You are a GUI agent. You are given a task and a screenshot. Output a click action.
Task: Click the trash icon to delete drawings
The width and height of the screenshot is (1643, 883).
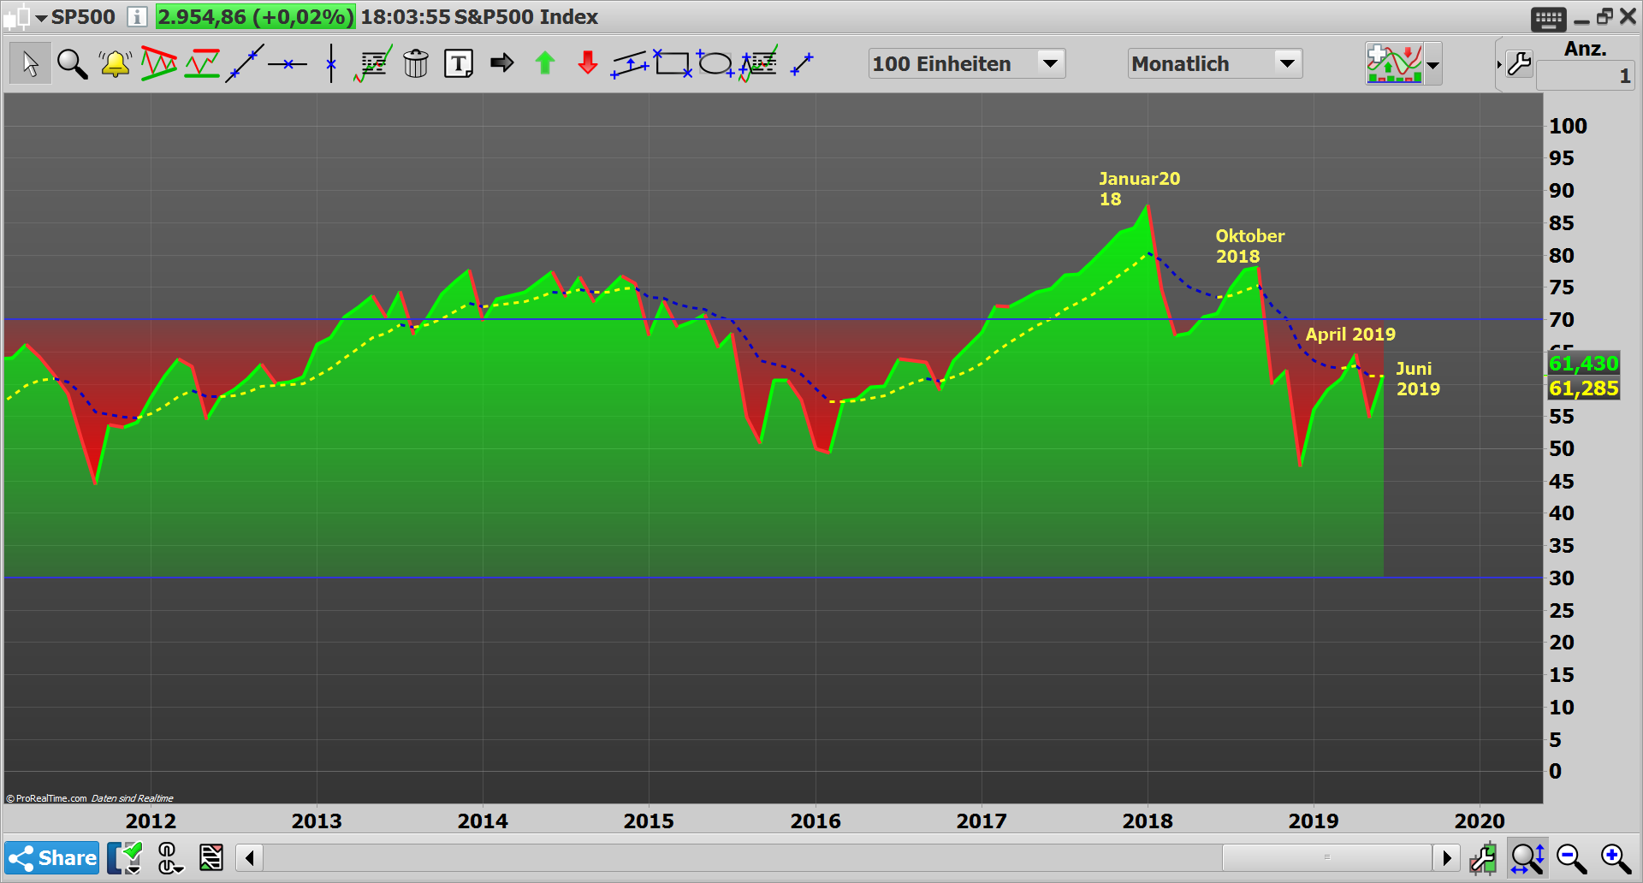click(x=417, y=62)
